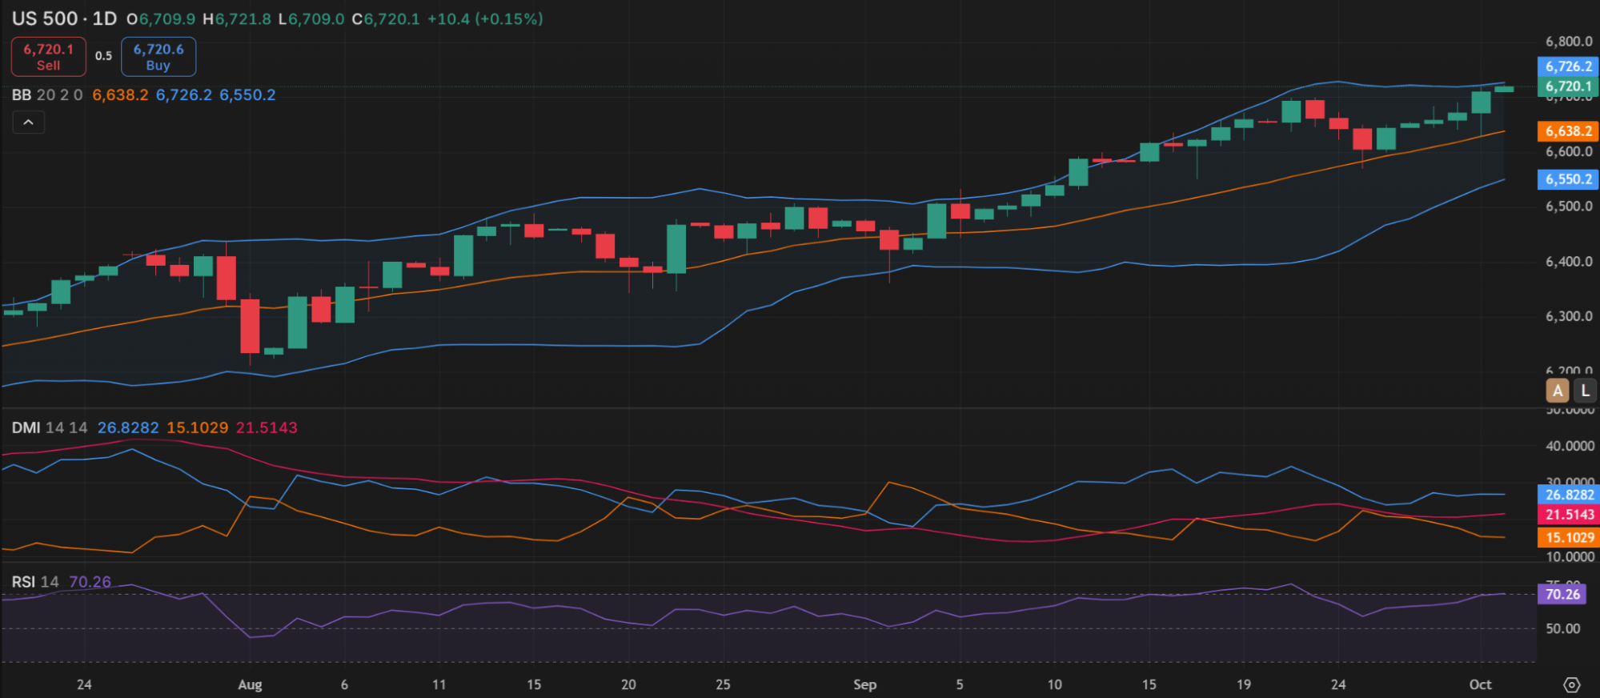Viewport: 1600px width, 698px height.
Task: Select the RSI 14 indicator legend
Action: pyautogui.click(x=35, y=582)
